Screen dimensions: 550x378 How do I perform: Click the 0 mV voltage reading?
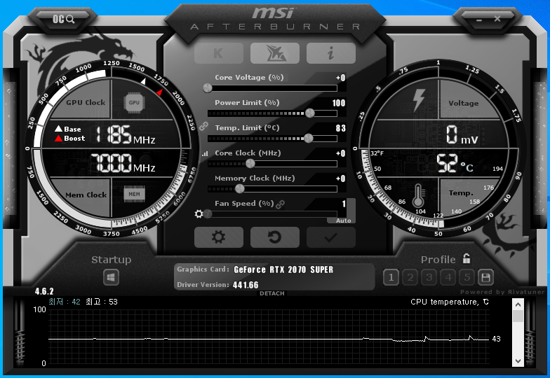(x=462, y=135)
